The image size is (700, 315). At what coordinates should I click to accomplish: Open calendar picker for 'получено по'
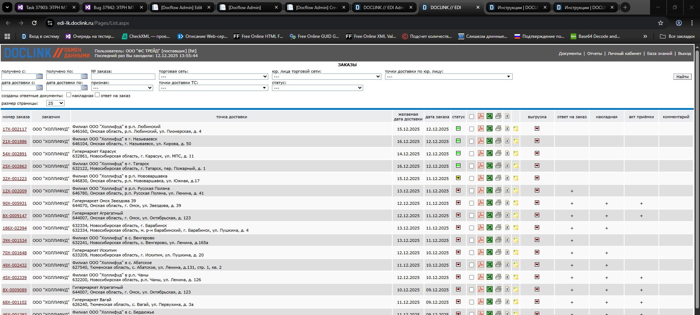(x=85, y=77)
